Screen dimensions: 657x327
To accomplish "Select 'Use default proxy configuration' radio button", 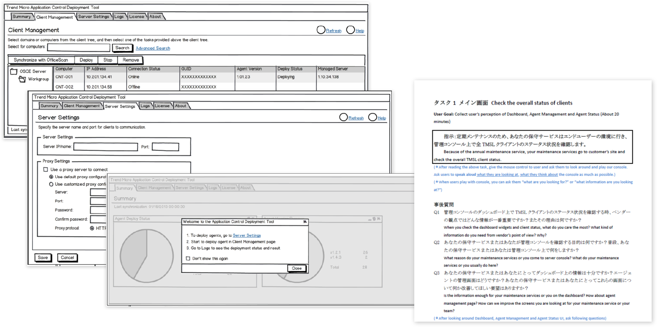I will click(x=51, y=177).
